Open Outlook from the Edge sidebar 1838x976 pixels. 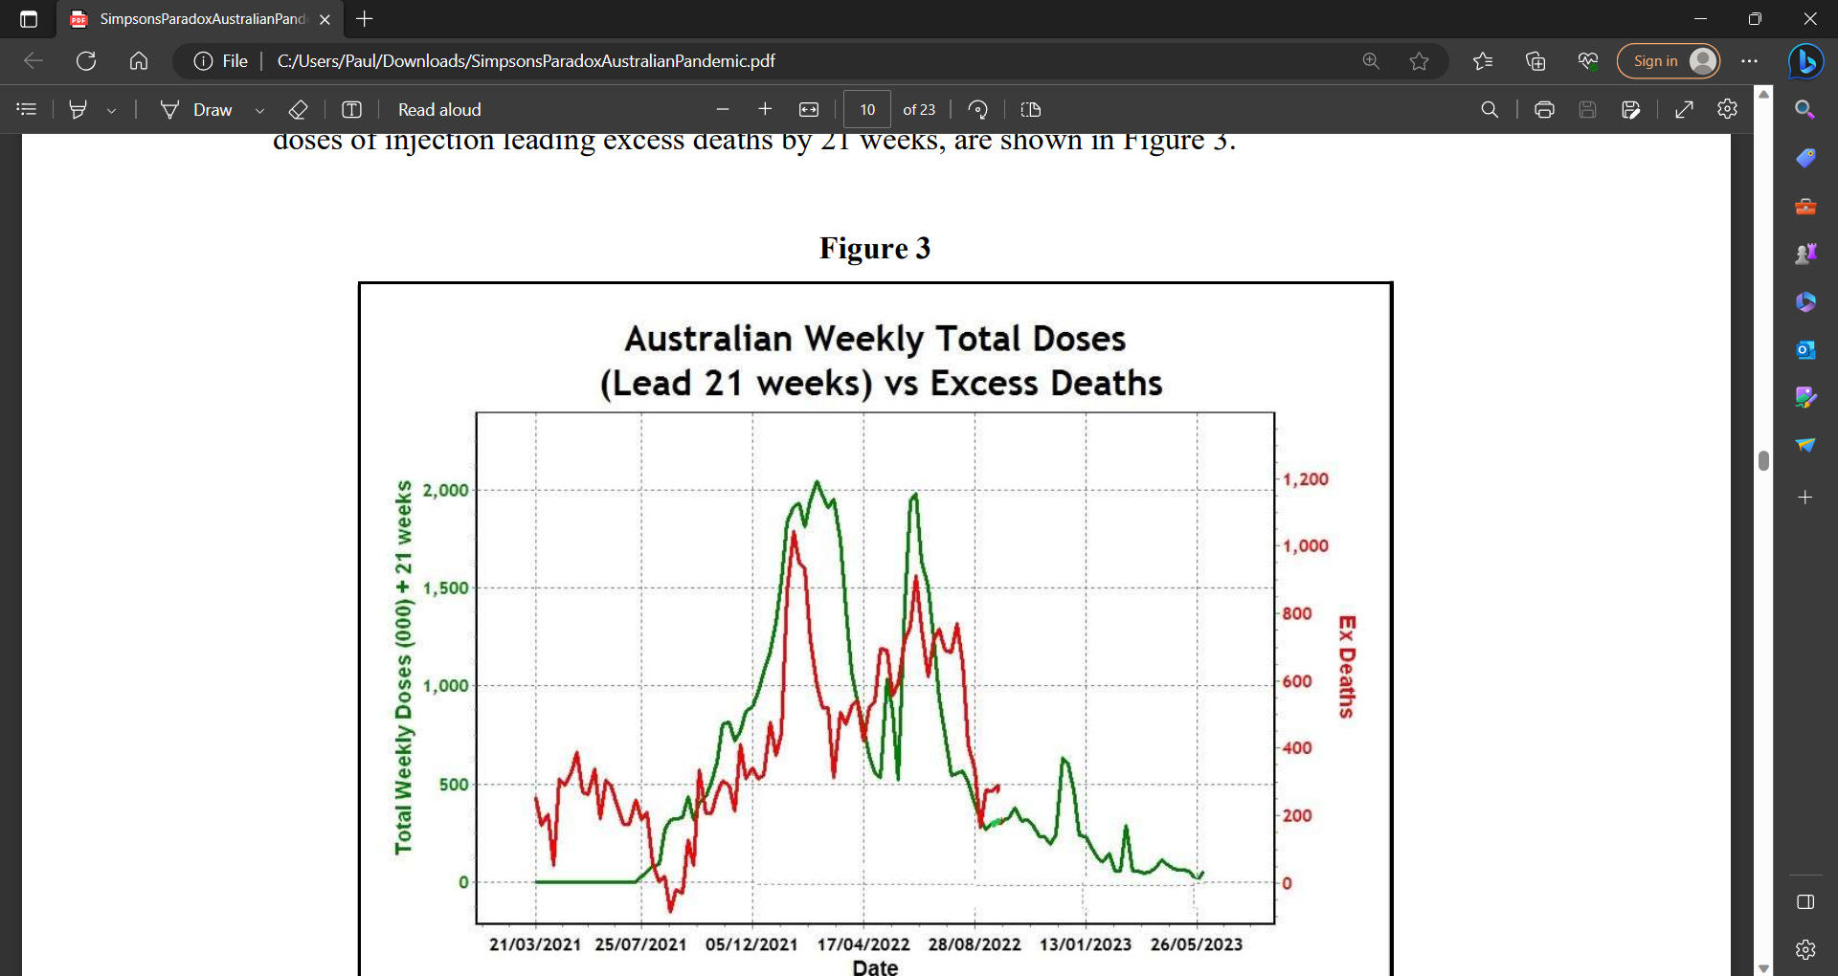tap(1805, 349)
